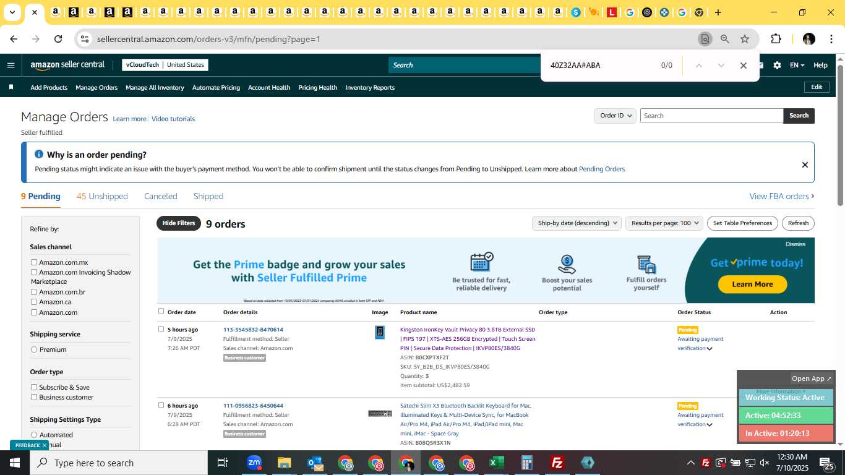This screenshot has height=475, width=845.
Task: Open Excel from the taskbar
Action: click(496, 463)
